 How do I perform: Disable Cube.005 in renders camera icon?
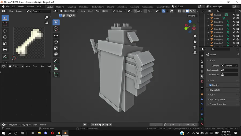click(238, 36)
